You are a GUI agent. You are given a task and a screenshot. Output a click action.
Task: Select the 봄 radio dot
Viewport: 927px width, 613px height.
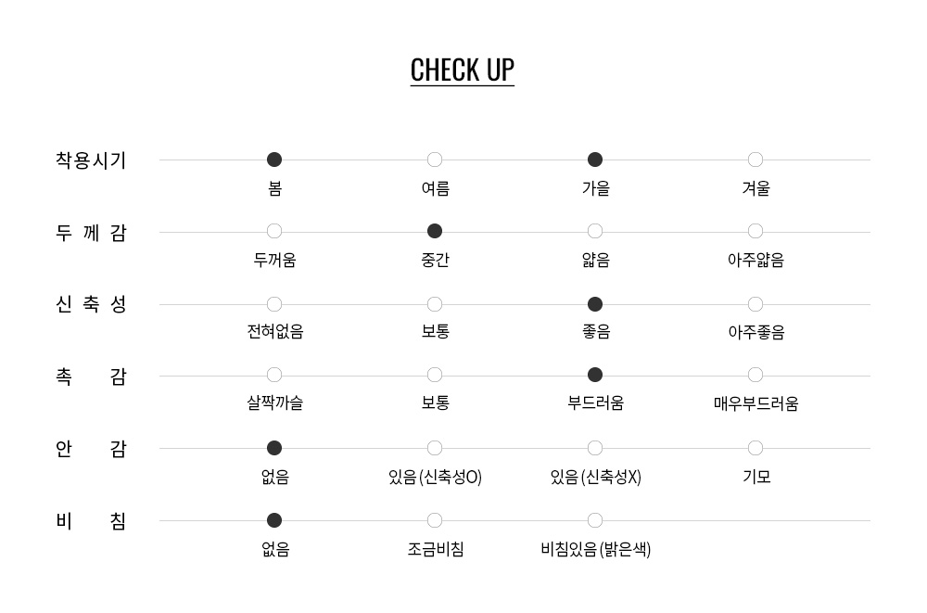pyautogui.click(x=274, y=160)
